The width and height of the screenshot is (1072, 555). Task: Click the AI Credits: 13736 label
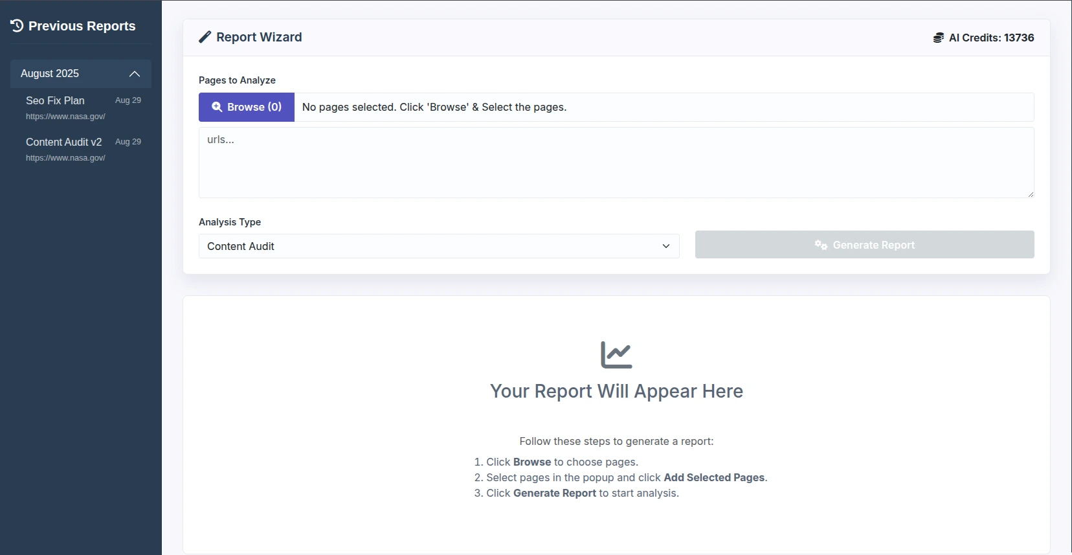coord(991,38)
